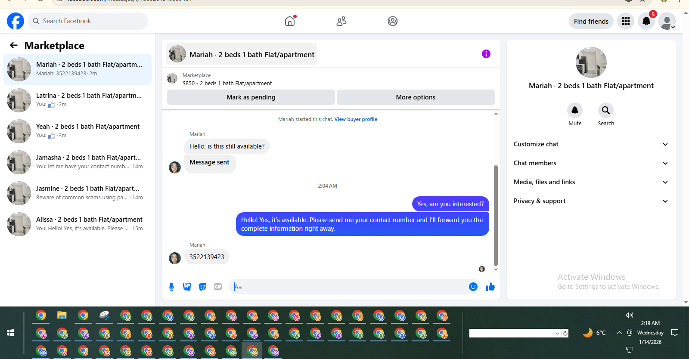Viewport: 689px width, 359px height.
Task: Click the chat scrollbar thumb
Action: point(496,216)
